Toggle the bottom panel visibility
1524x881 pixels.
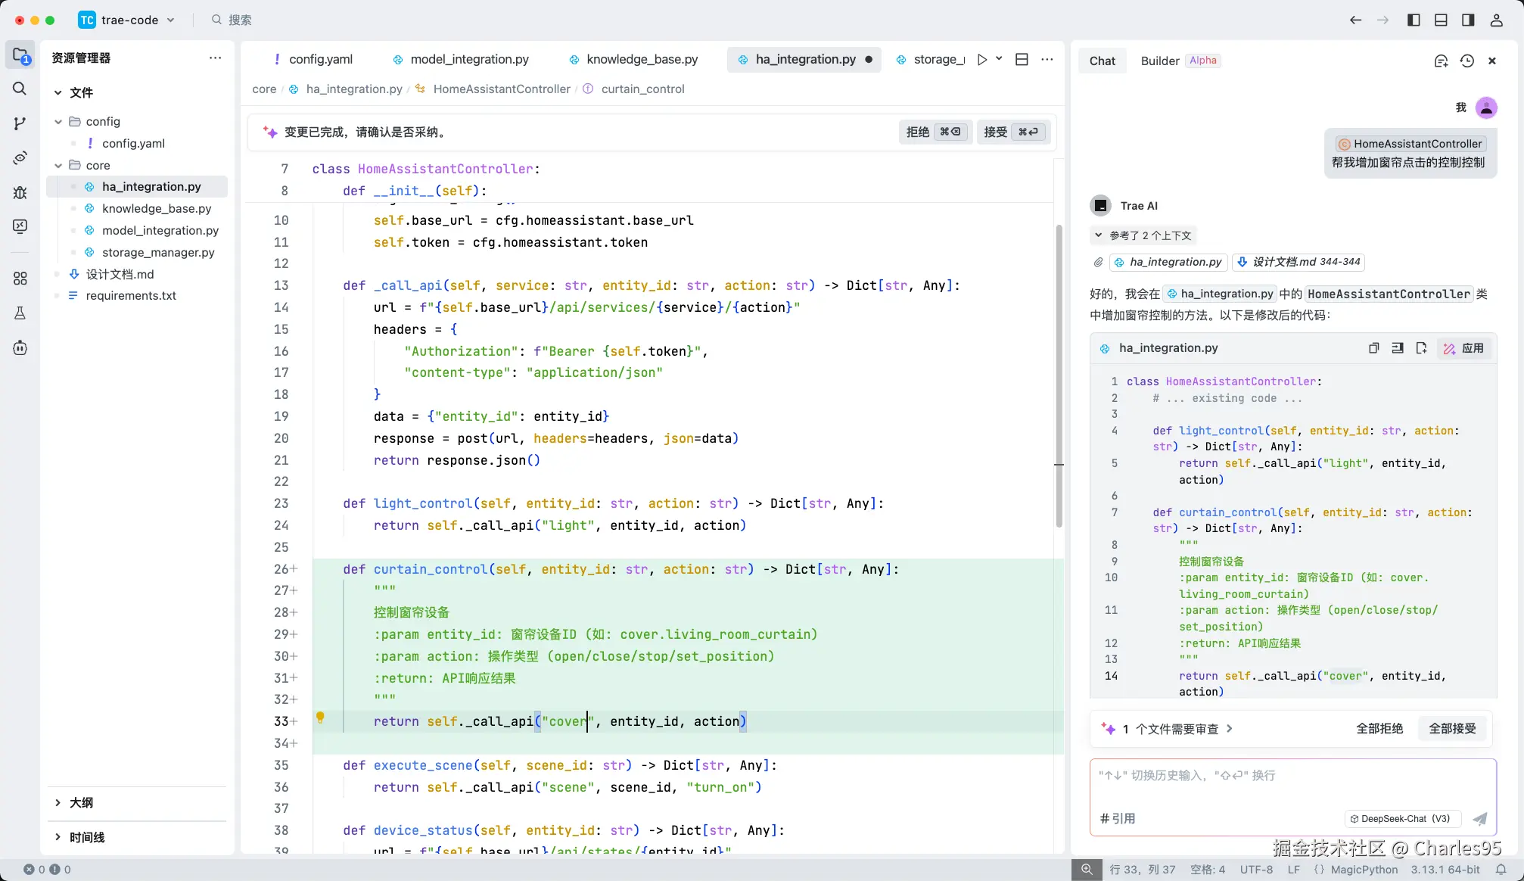click(x=1441, y=20)
